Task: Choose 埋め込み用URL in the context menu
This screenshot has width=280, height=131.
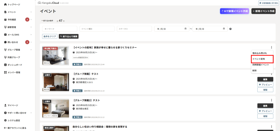Action: click(x=260, y=53)
